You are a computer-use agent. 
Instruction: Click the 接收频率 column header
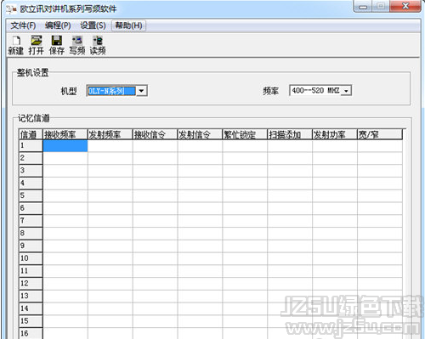(x=65, y=134)
